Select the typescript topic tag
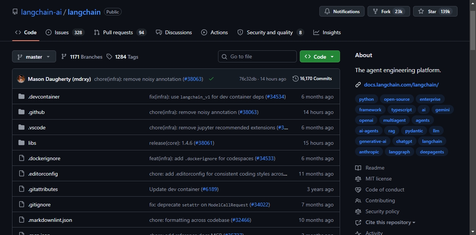Image resolution: width=476 pixels, height=235 pixels. 401,110
